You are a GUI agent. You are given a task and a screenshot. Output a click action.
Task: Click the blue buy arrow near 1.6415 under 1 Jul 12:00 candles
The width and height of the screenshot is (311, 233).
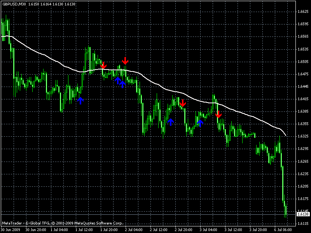[x=80, y=101]
